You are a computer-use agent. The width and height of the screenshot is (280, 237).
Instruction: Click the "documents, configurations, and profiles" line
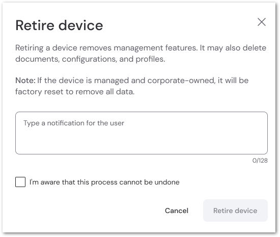click(90, 59)
